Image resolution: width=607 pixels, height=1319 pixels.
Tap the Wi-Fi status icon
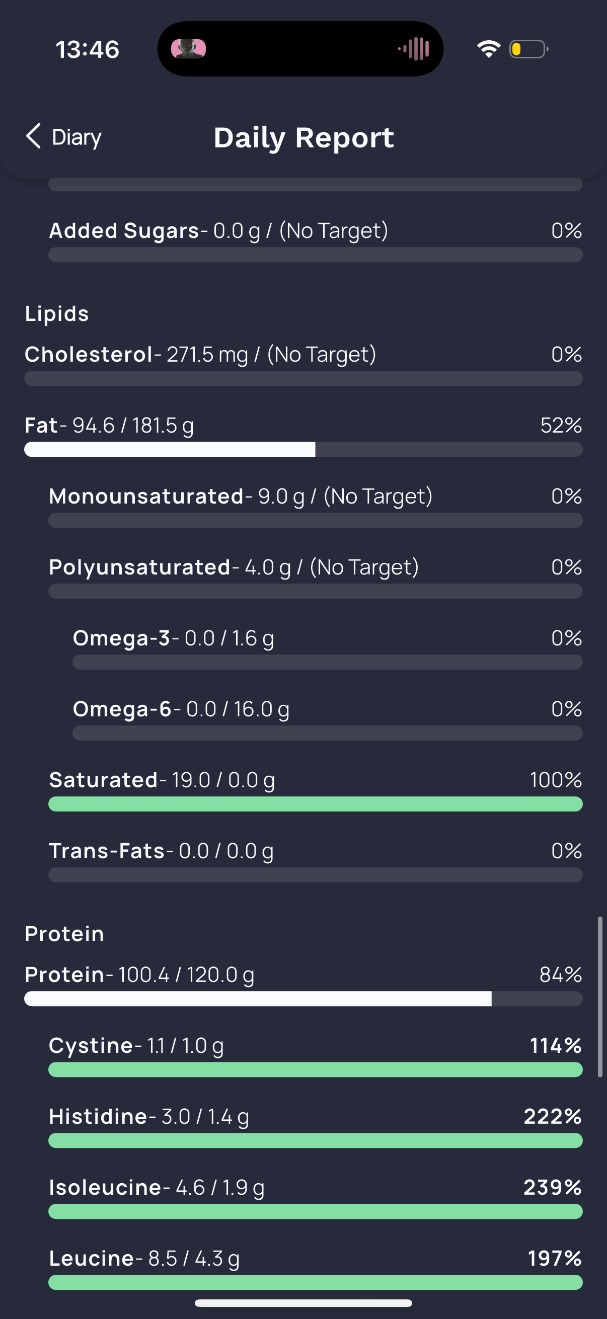(489, 49)
